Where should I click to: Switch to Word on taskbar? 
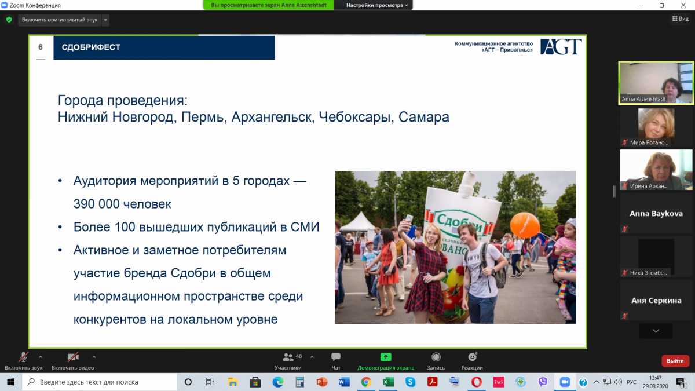coord(344,382)
